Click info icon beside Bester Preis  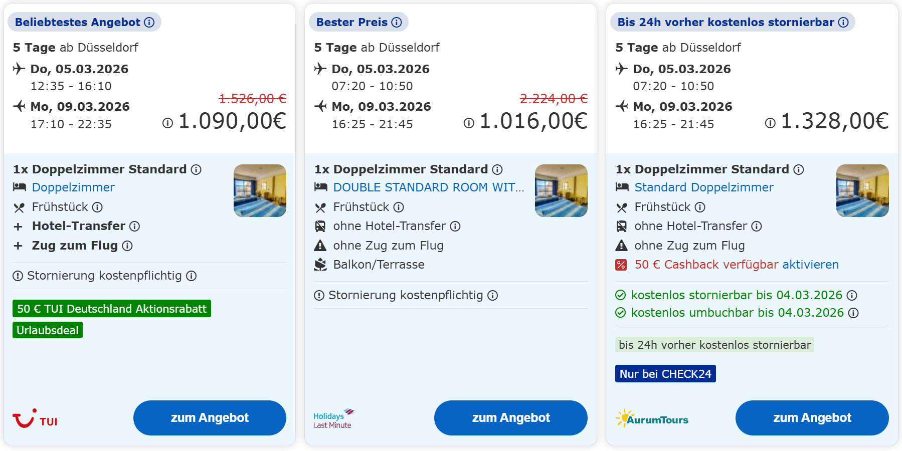click(397, 22)
